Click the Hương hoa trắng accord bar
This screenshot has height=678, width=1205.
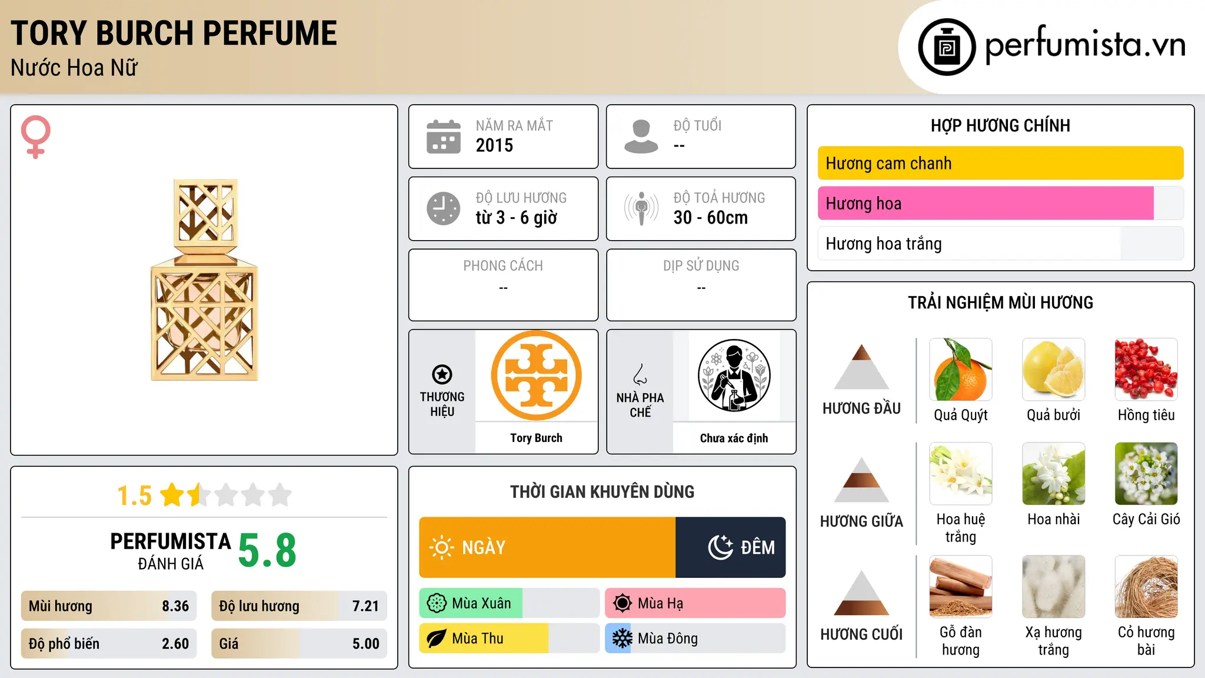[x=1000, y=243]
